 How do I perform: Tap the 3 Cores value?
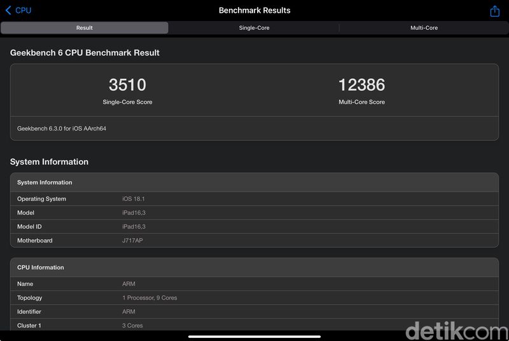pyautogui.click(x=132, y=326)
